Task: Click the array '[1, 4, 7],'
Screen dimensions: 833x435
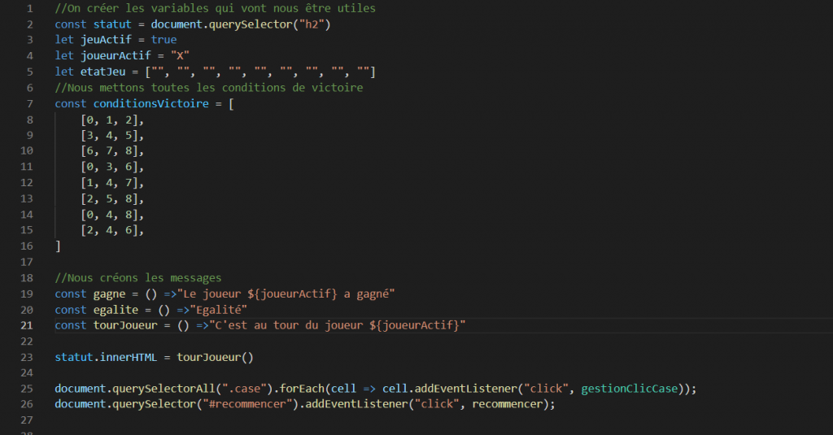Action: coord(112,183)
